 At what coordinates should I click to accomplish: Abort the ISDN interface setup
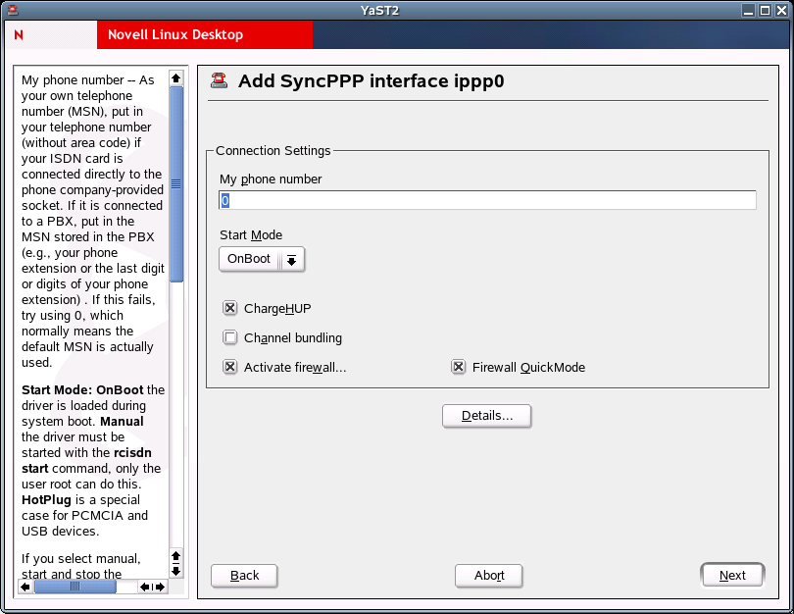pos(489,576)
